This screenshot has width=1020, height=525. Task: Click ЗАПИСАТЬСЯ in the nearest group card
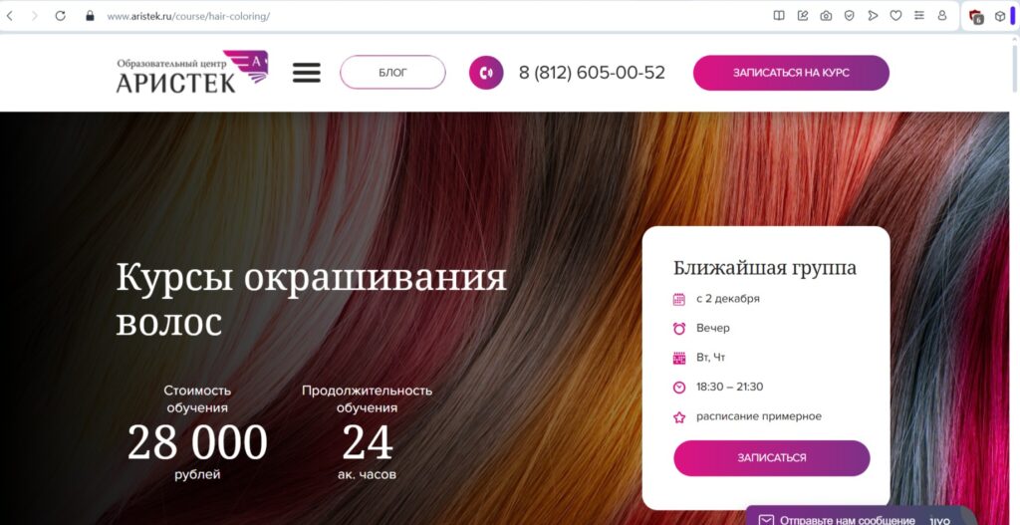pyautogui.click(x=772, y=458)
